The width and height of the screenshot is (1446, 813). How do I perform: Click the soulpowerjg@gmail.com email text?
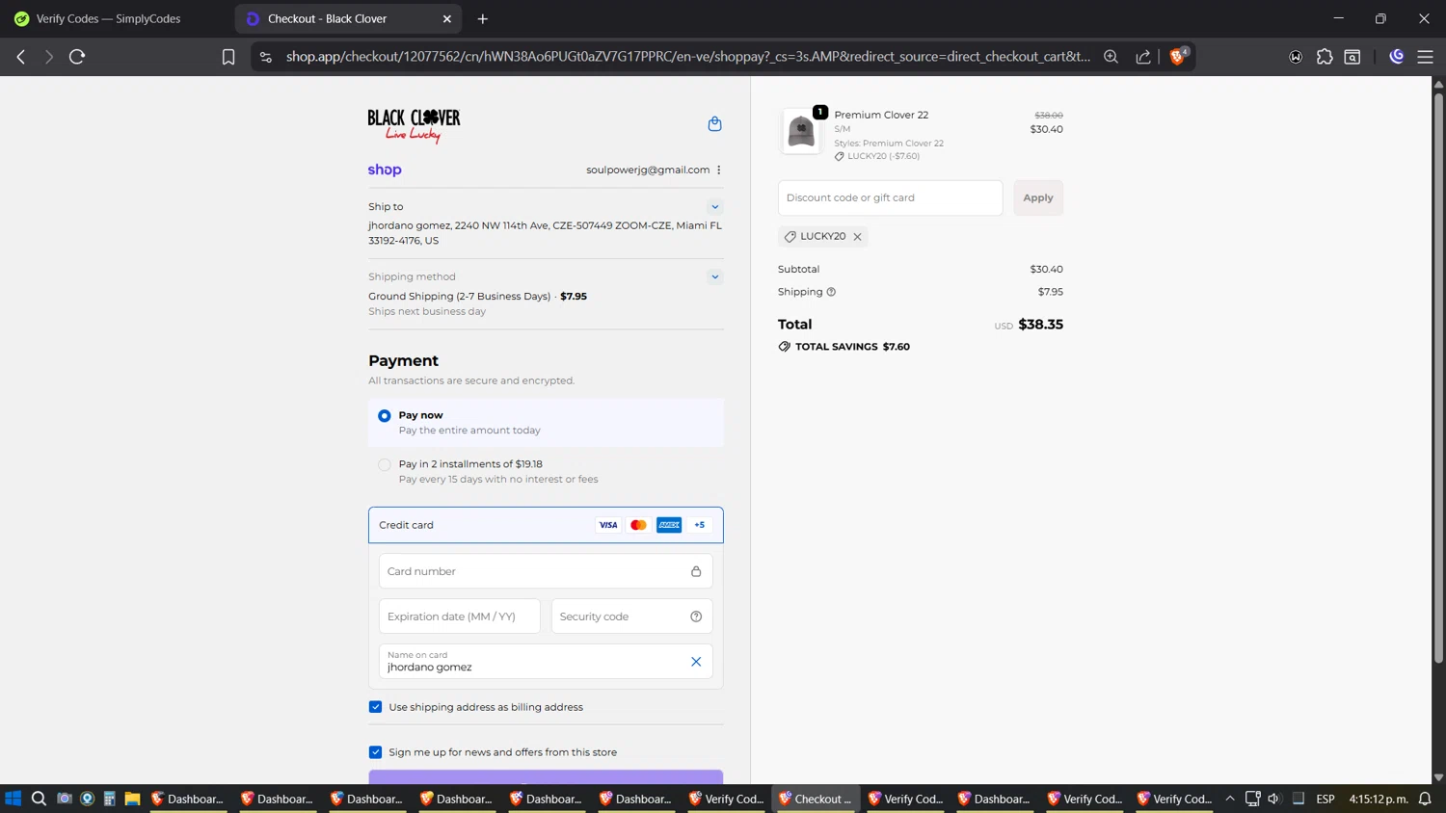(x=648, y=170)
